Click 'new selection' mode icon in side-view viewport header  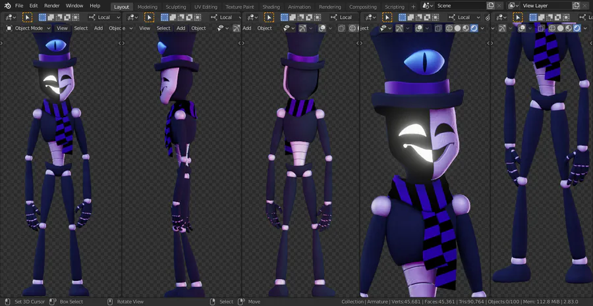(x=164, y=17)
